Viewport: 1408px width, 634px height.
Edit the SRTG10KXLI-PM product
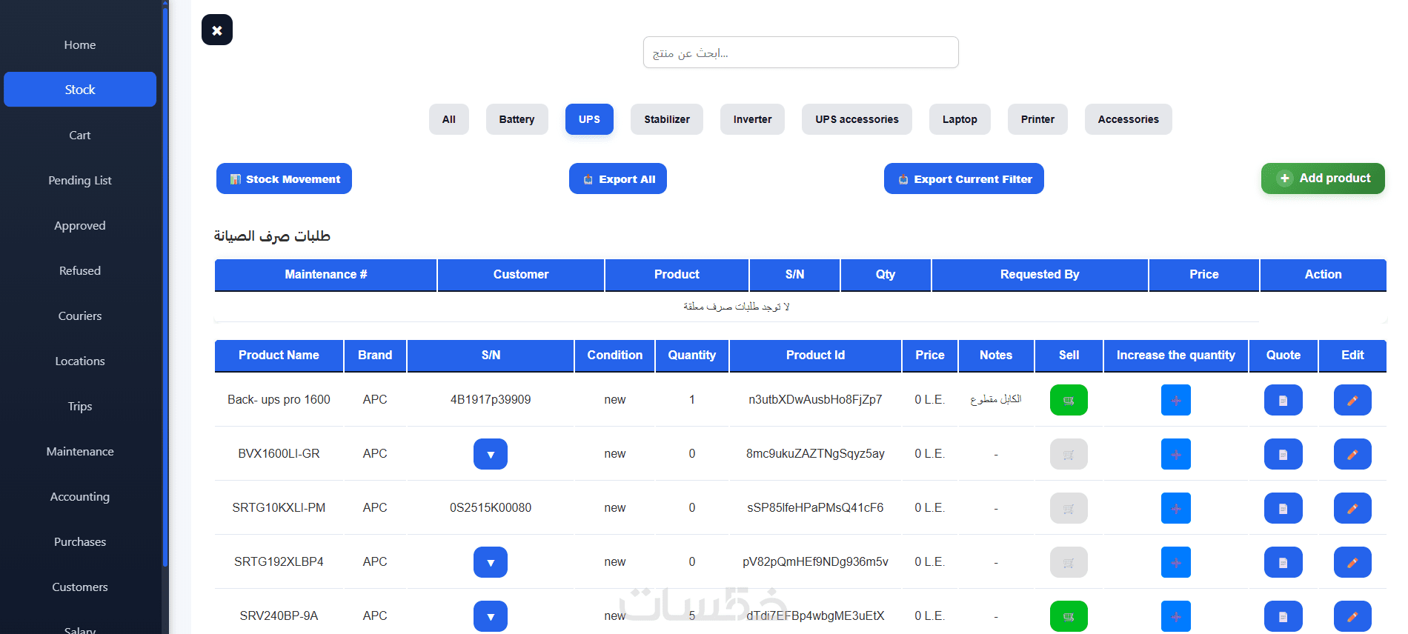(1352, 508)
